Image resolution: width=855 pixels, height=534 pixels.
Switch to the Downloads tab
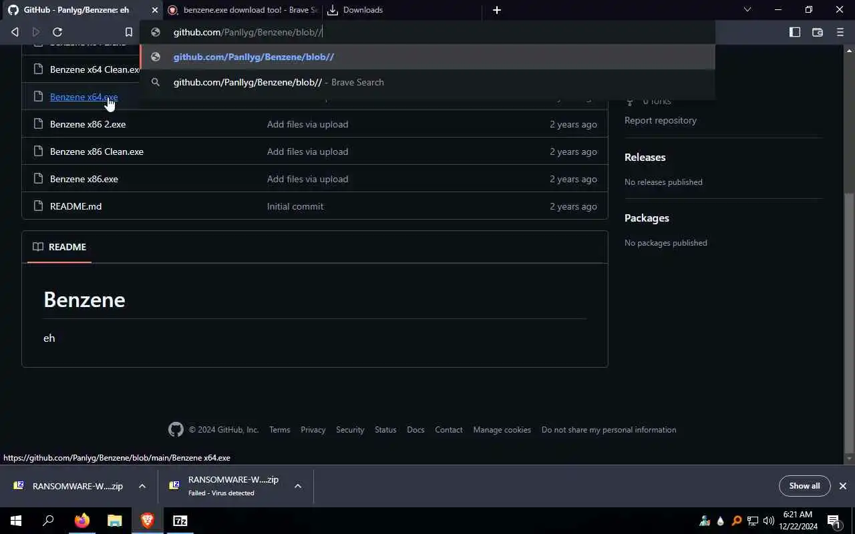click(x=401, y=10)
